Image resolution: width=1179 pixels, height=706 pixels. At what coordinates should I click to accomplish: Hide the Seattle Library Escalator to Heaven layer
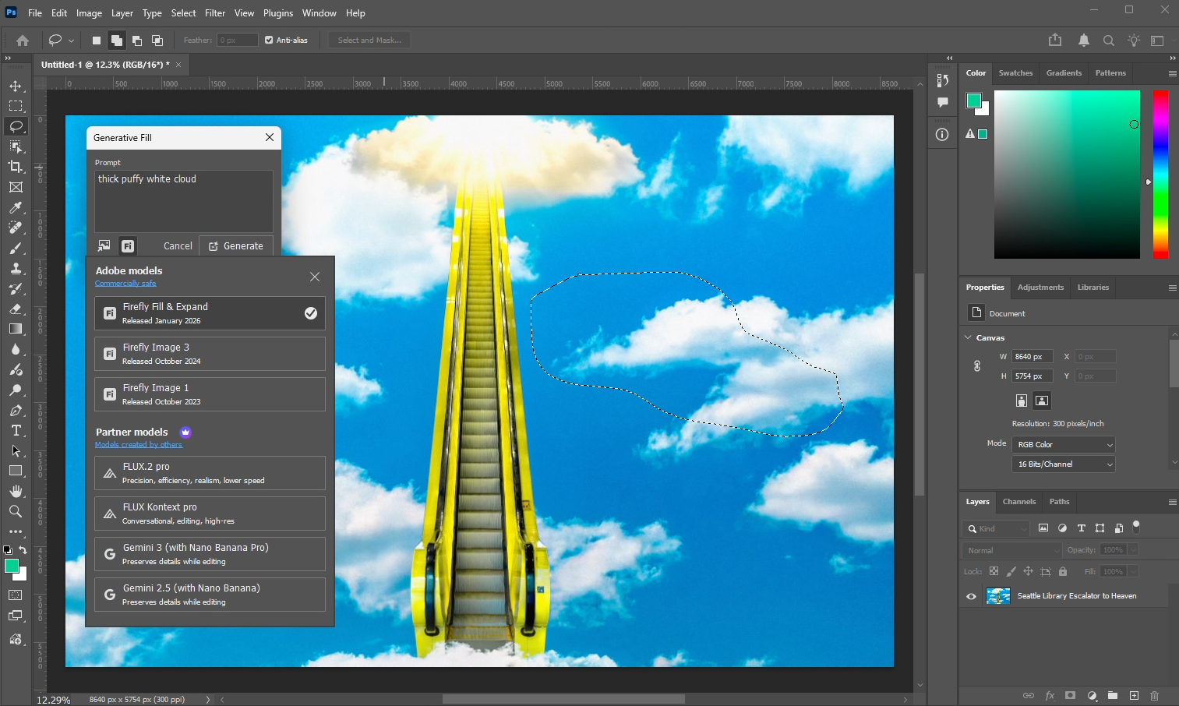point(970,596)
